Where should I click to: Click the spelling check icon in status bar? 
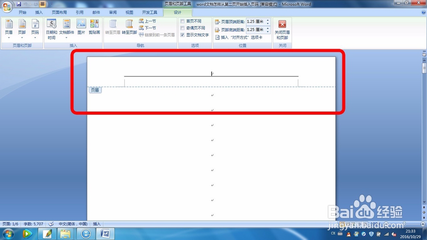51,224
